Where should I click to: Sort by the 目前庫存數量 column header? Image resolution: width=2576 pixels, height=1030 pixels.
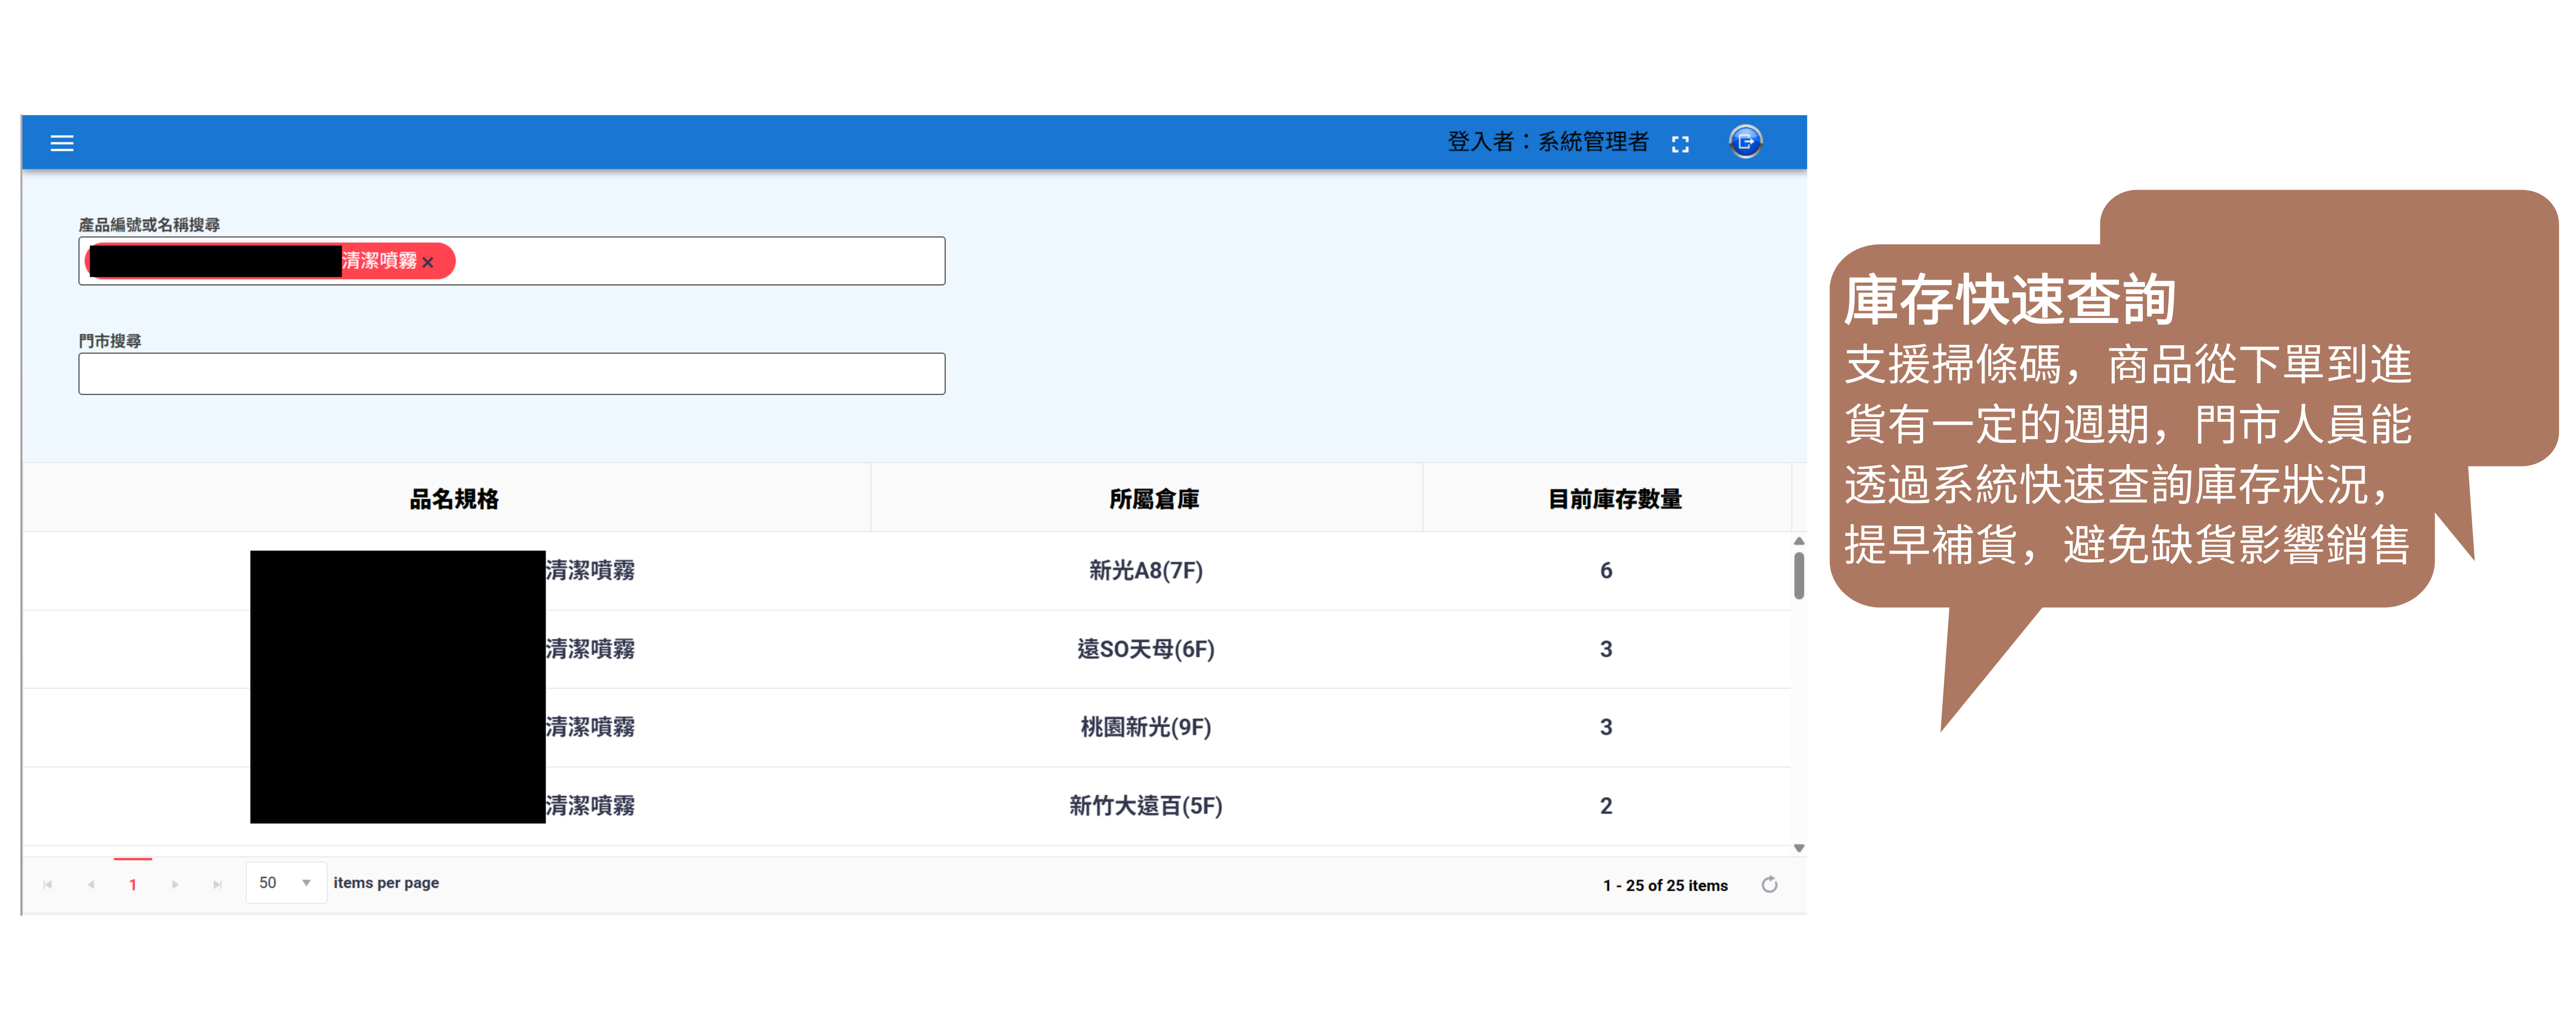coord(1614,499)
